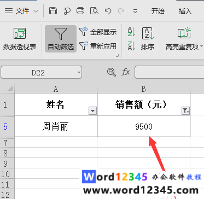Screen dimensions: 204x199
Task: Click the Undo arrow
Action: click(108, 11)
